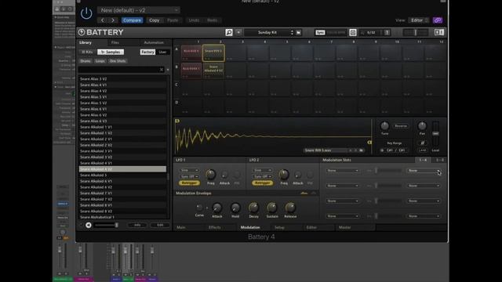Click the save kit disk icon

pos(298,32)
